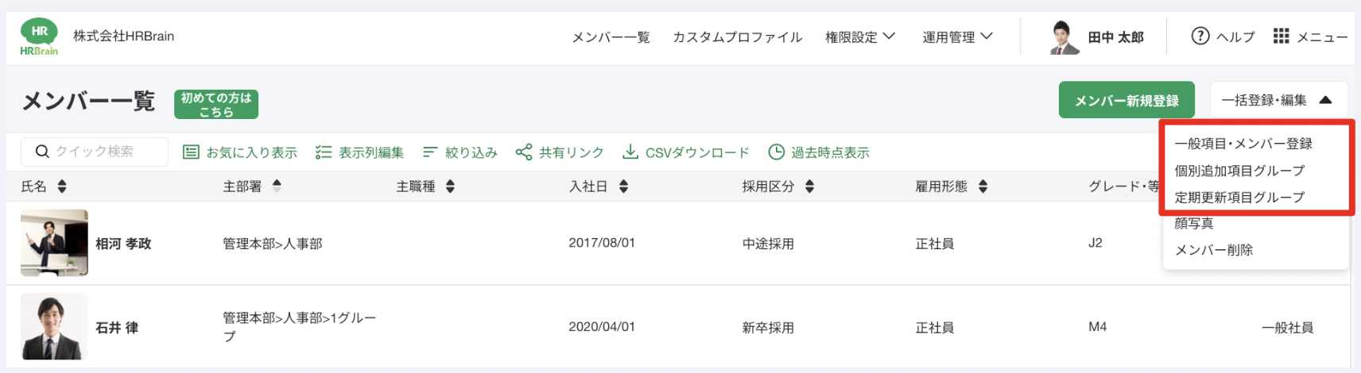The width and height of the screenshot is (1361, 373).
Task: Click the CSVダウンロード download icon
Action: (630, 152)
